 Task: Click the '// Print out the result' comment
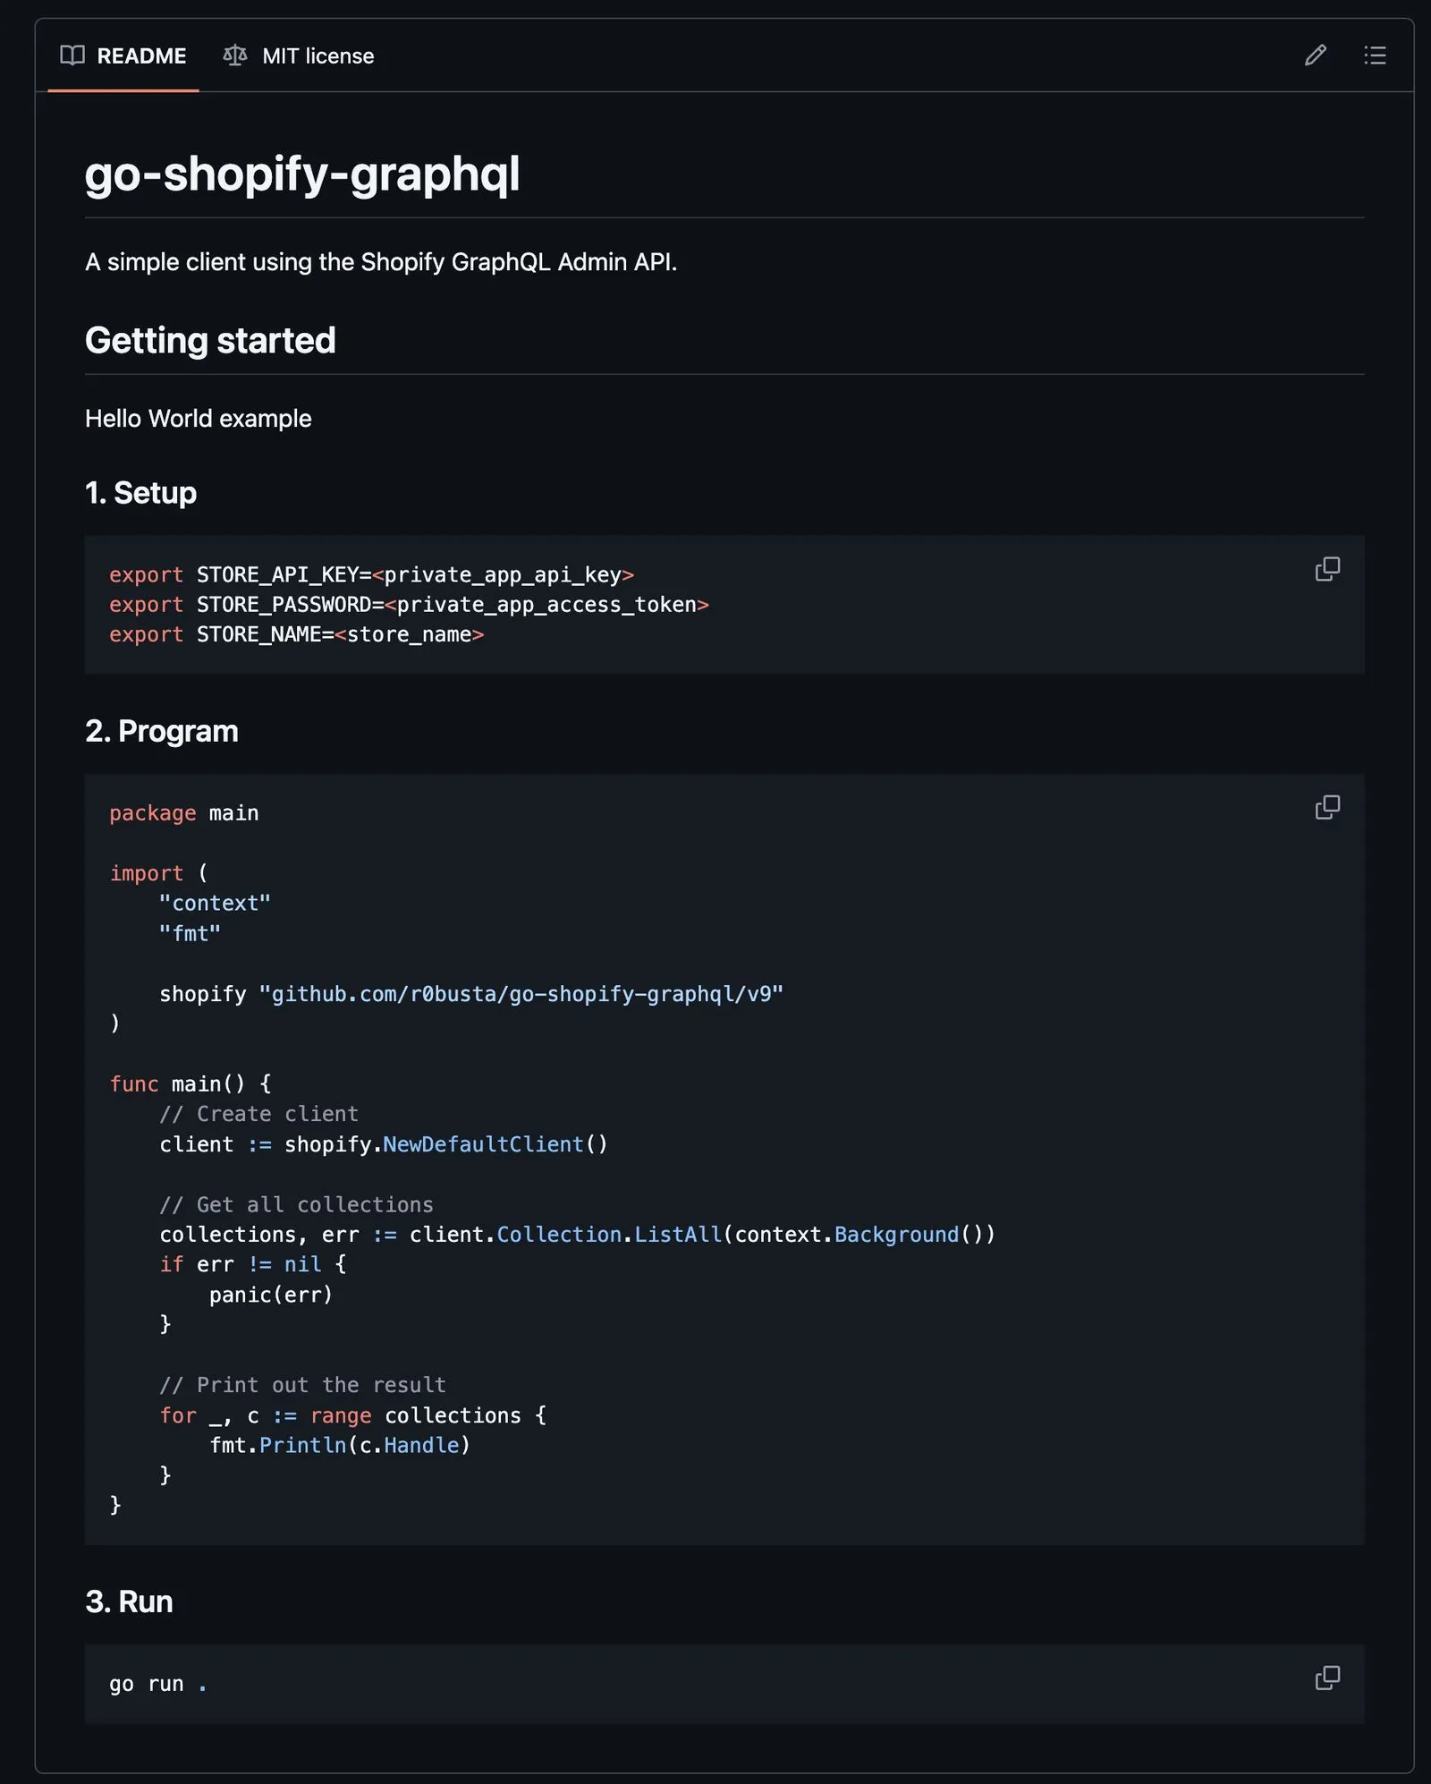[x=303, y=1385]
